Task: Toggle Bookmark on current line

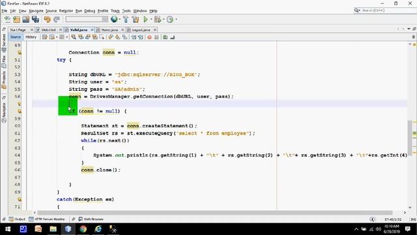Action: click(124, 37)
